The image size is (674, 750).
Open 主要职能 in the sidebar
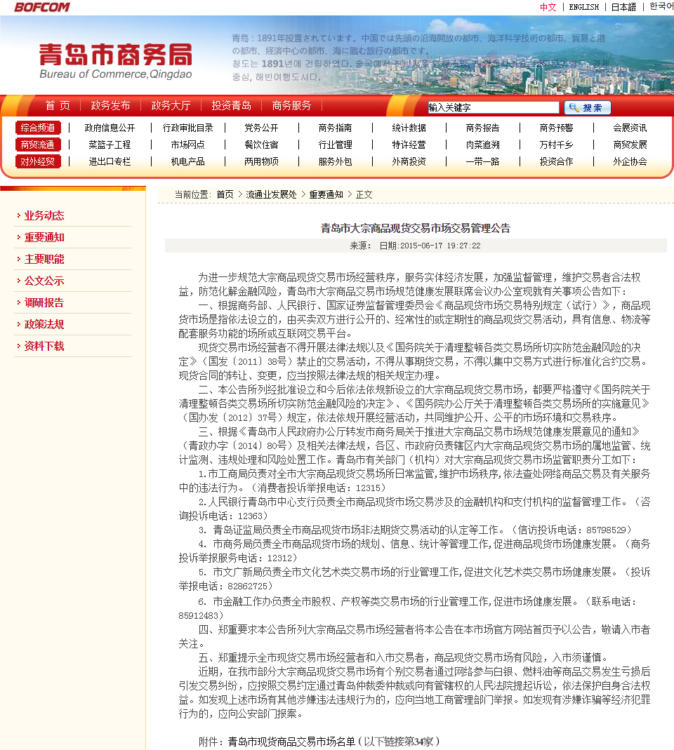[44, 260]
